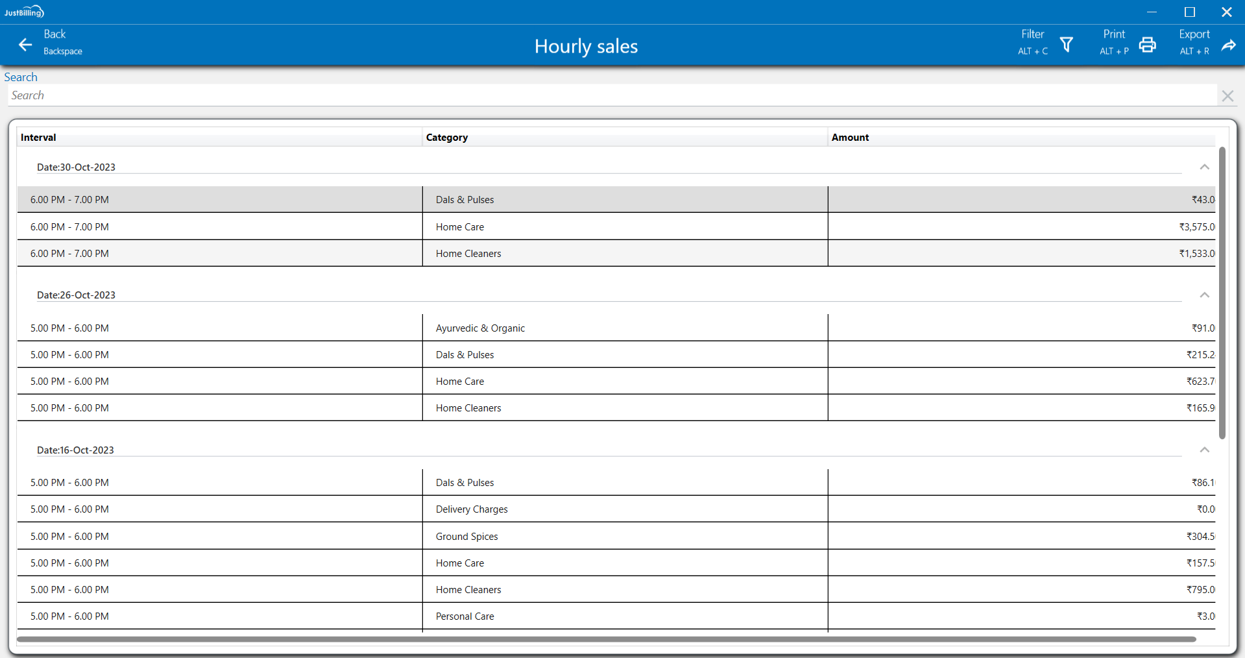
Task: Sort by the Category column header
Action: coord(446,138)
